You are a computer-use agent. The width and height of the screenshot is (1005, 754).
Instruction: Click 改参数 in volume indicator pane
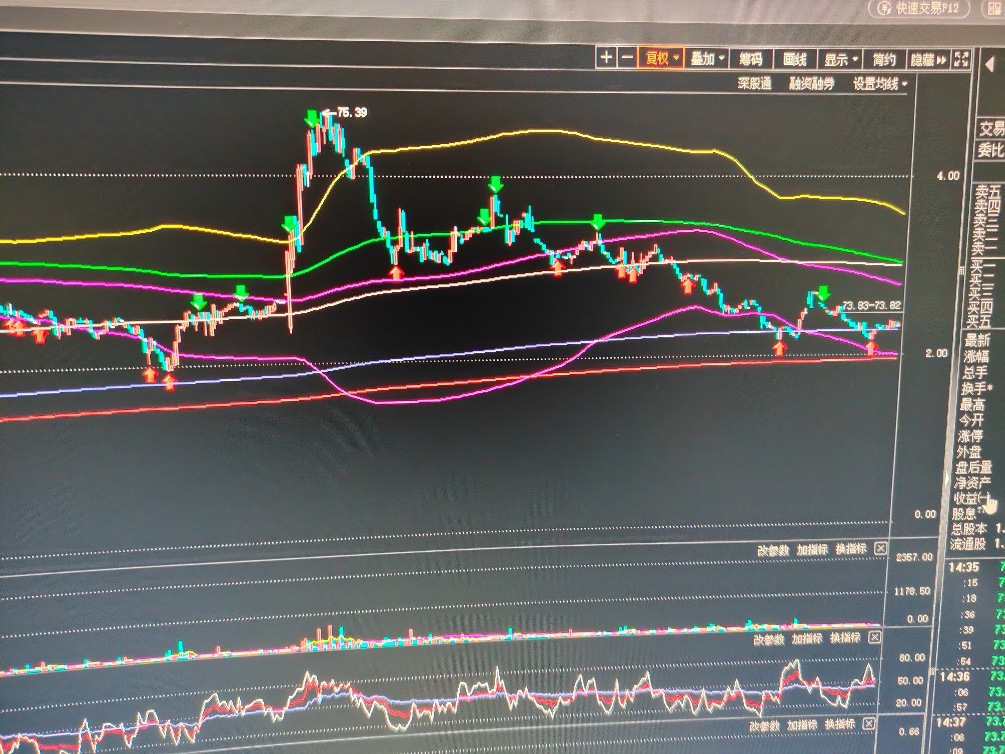pos(773,550)
